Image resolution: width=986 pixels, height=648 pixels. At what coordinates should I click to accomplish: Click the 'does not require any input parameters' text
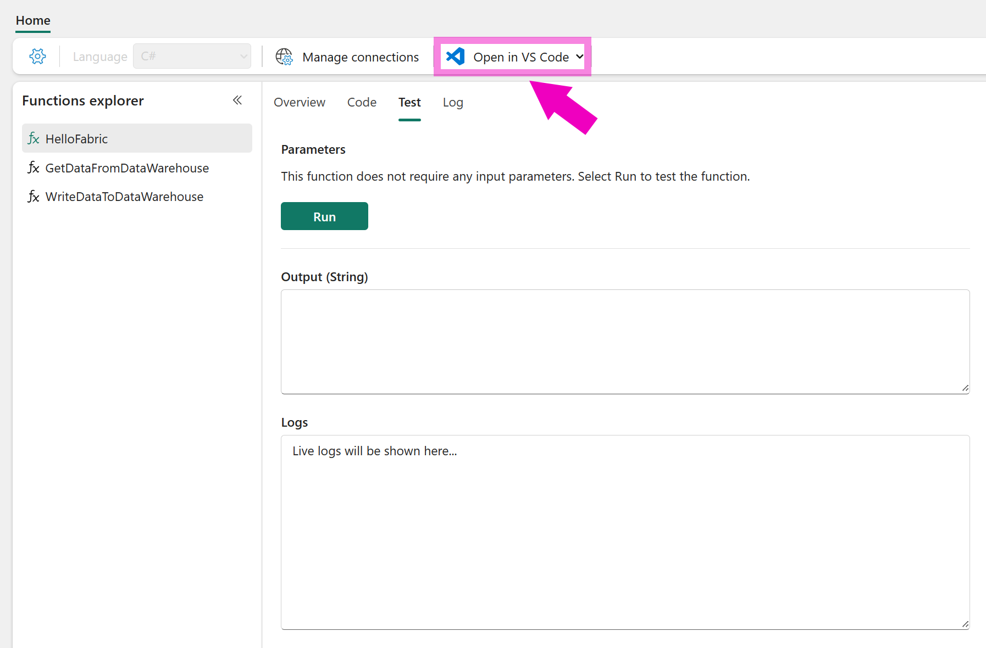click(x=464, y=176)
